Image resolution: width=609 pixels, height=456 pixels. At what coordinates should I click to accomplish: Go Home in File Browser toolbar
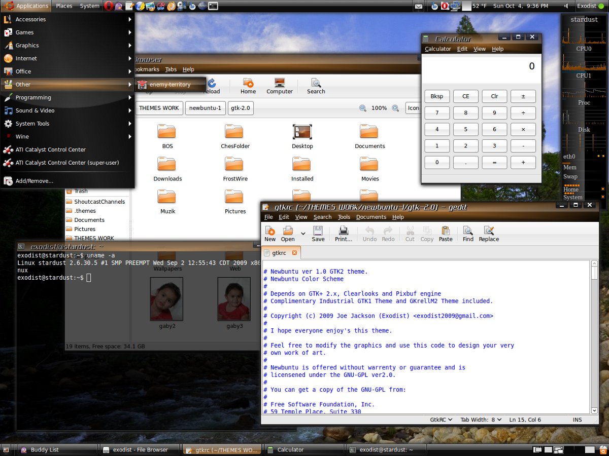(x=248, y=86)
